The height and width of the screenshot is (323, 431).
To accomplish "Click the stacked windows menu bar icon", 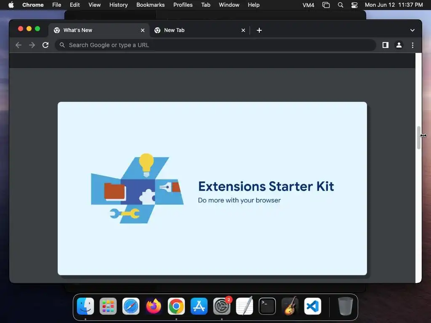I will [326, 5].
